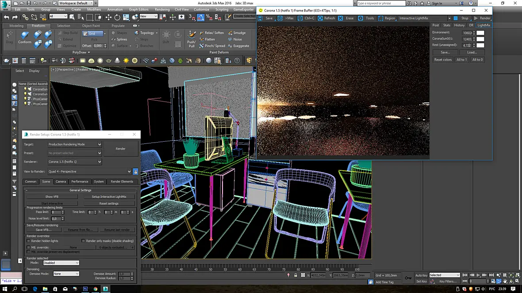Enable the Mtl. override checkbox
The height and width of the screenshot is (293, 522).
click(x=28, y=248)
